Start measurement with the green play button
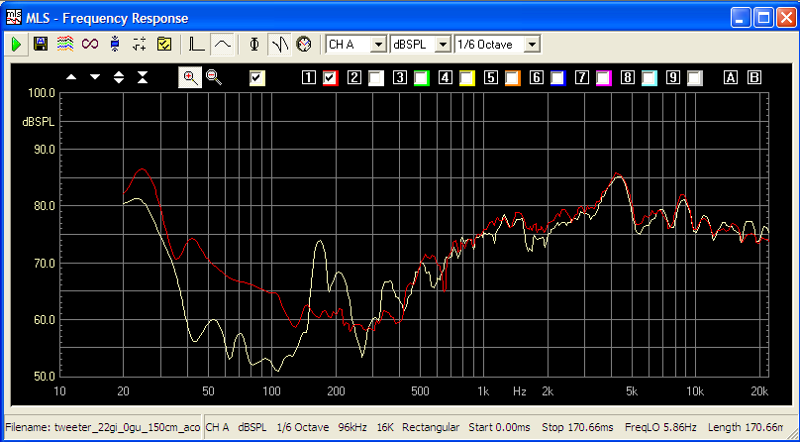Screen dimensions: 800x442 (x=16, y=45)
